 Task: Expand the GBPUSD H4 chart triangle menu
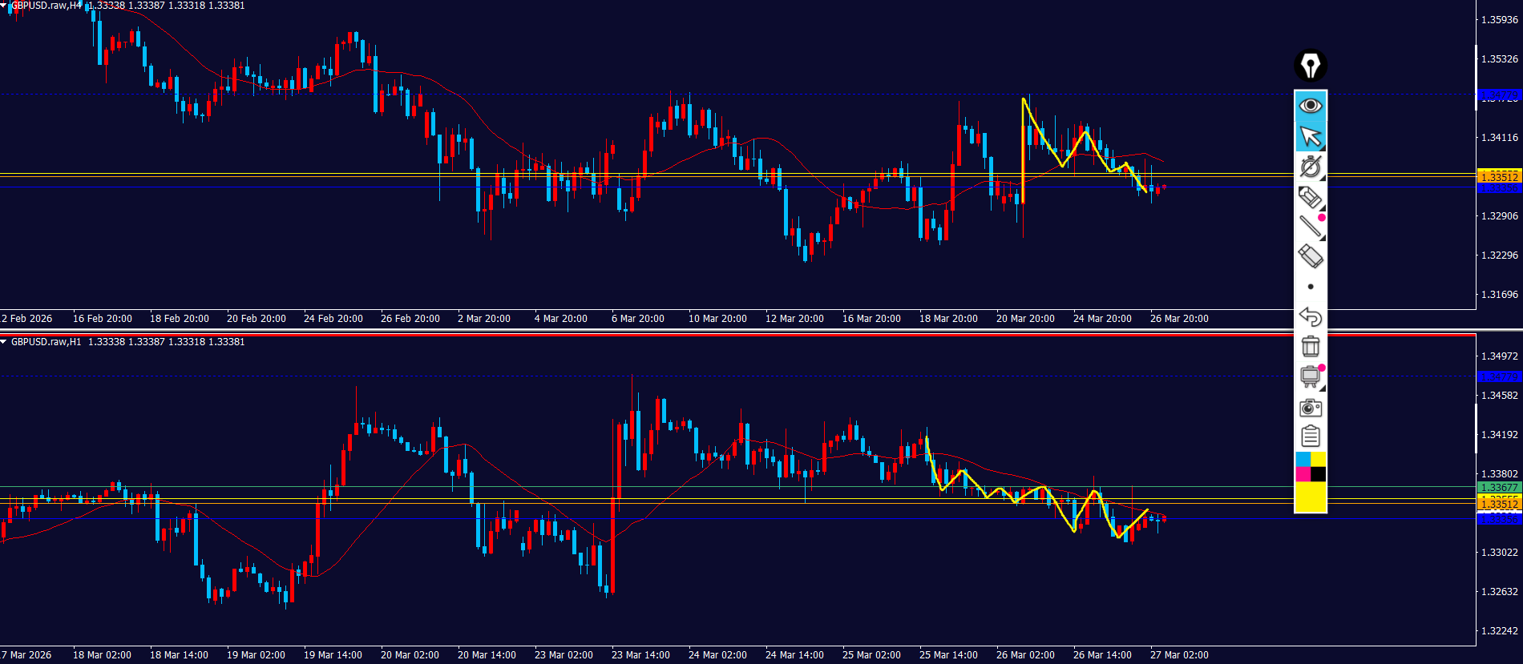(x=4, y=6)
